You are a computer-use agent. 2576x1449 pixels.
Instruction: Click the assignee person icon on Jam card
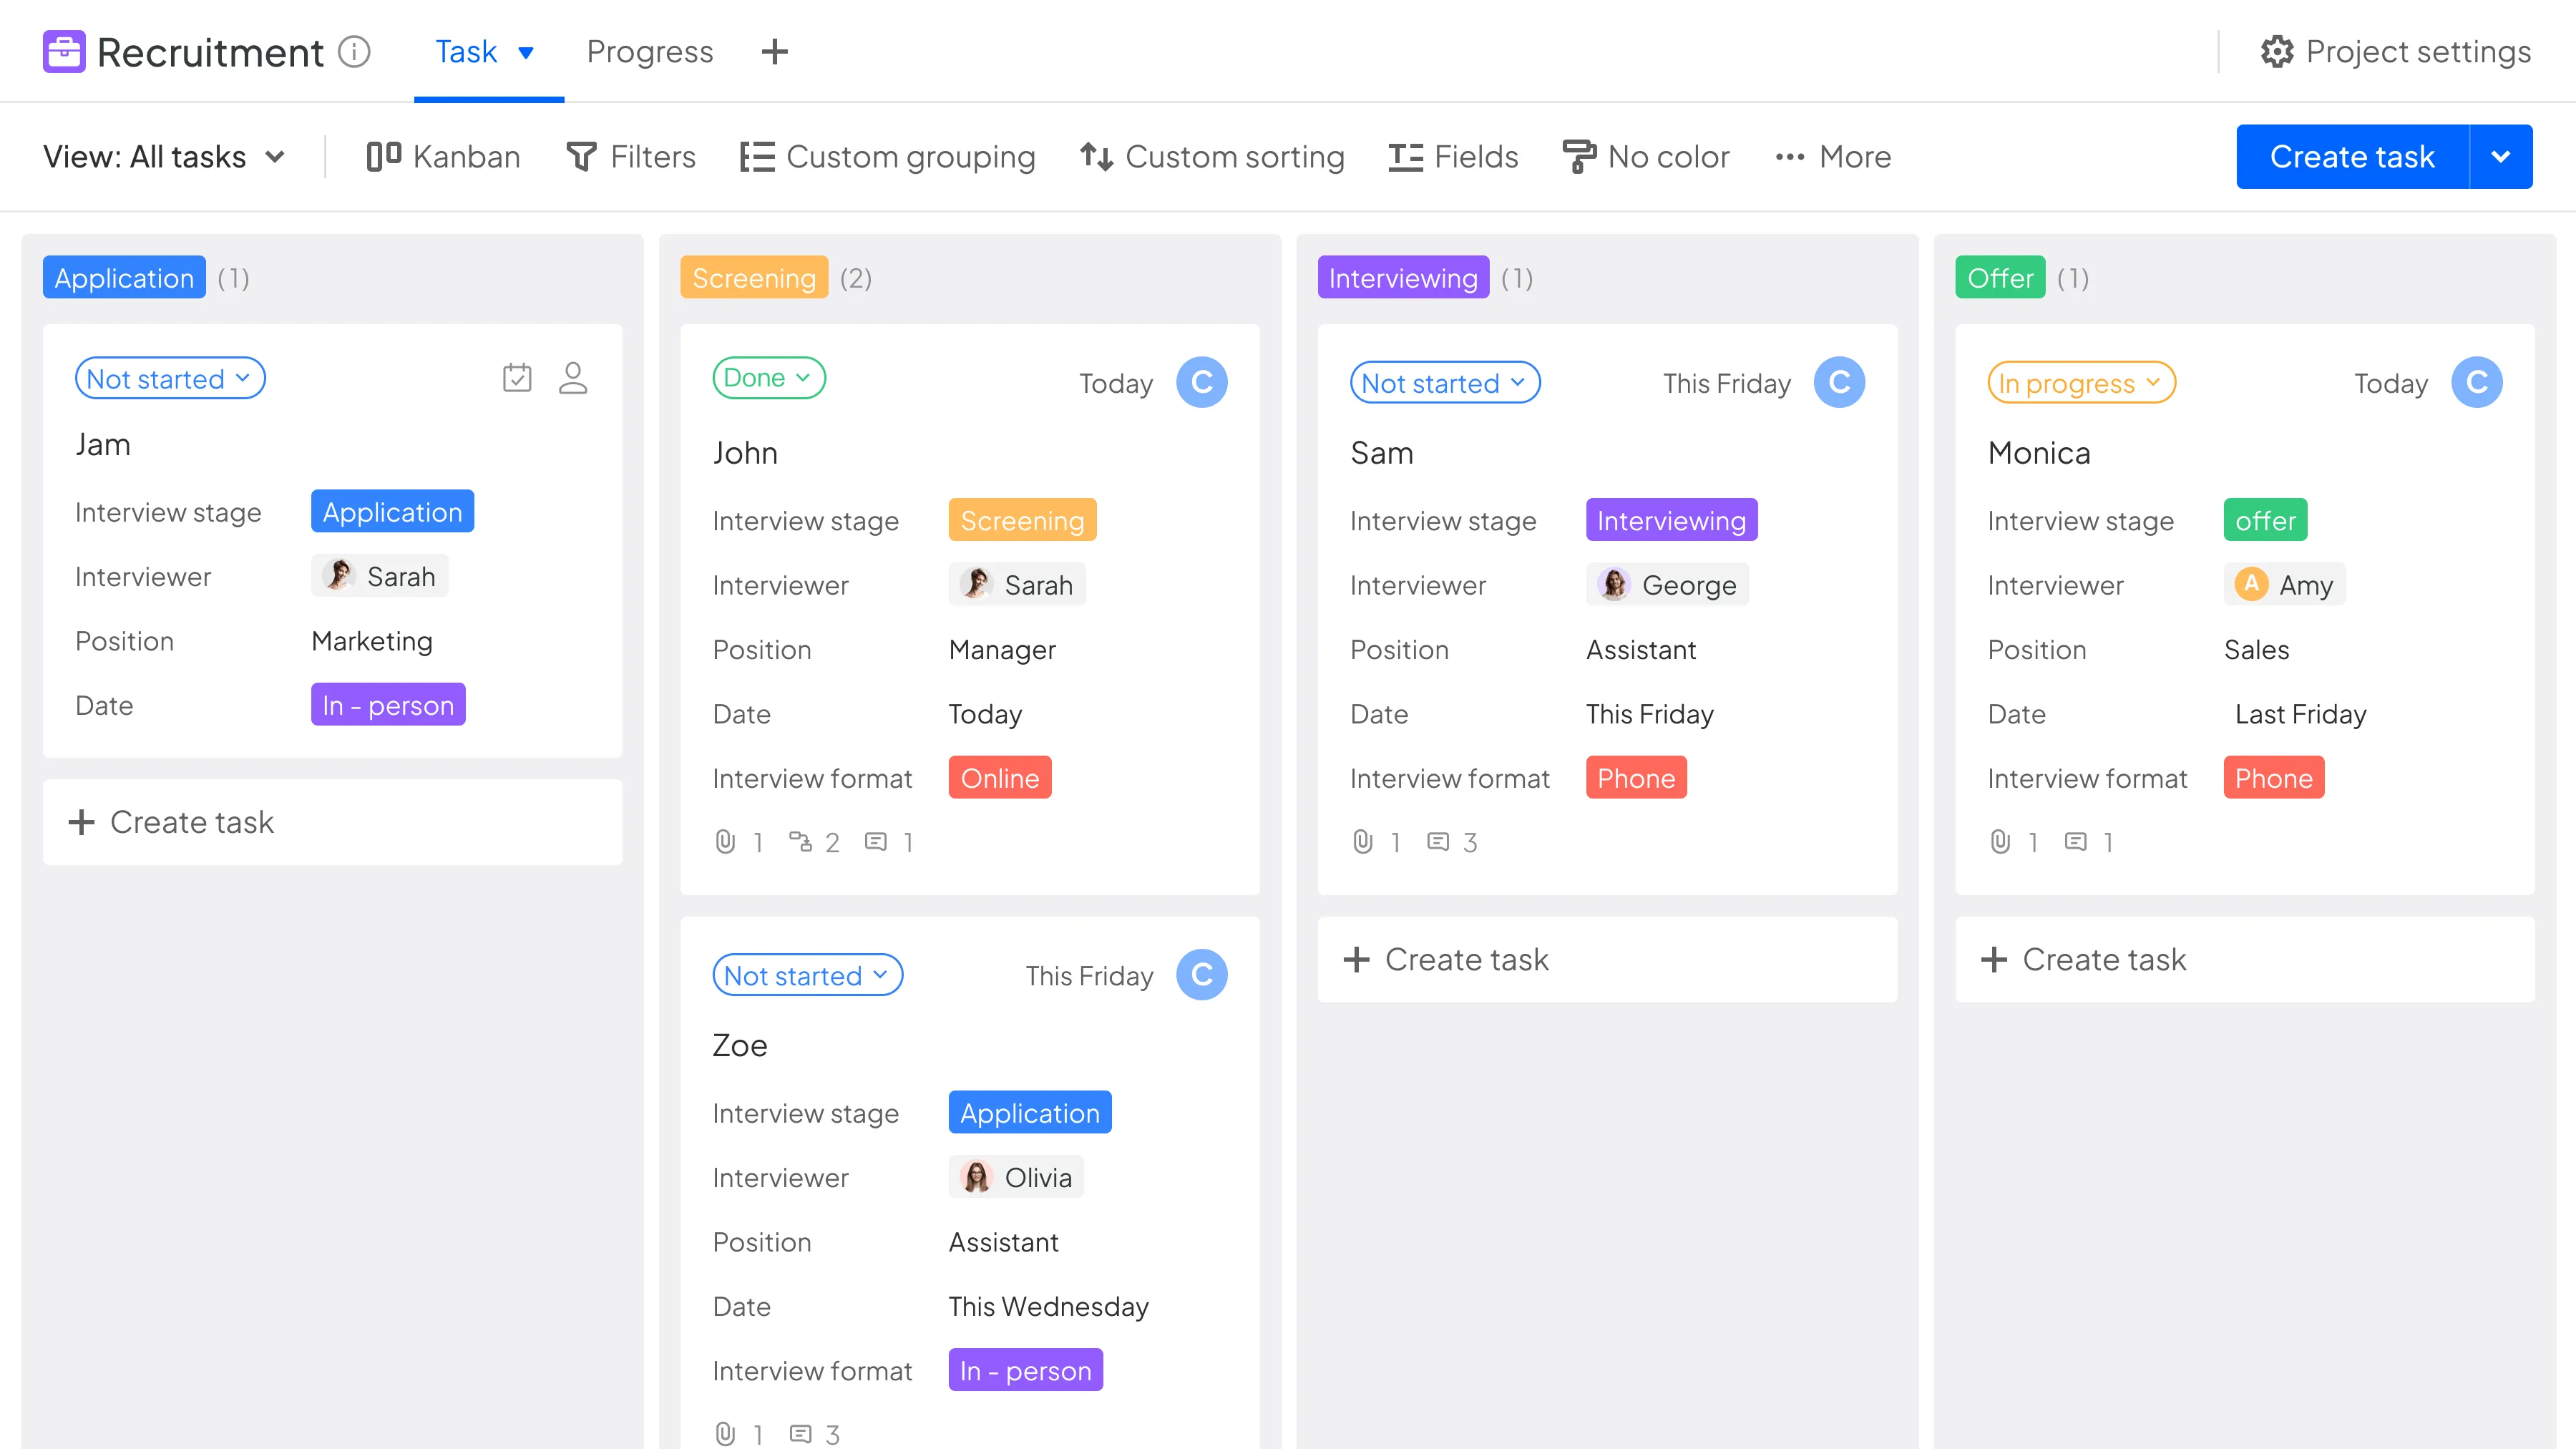pyautogui.click(x=573, y=378)
